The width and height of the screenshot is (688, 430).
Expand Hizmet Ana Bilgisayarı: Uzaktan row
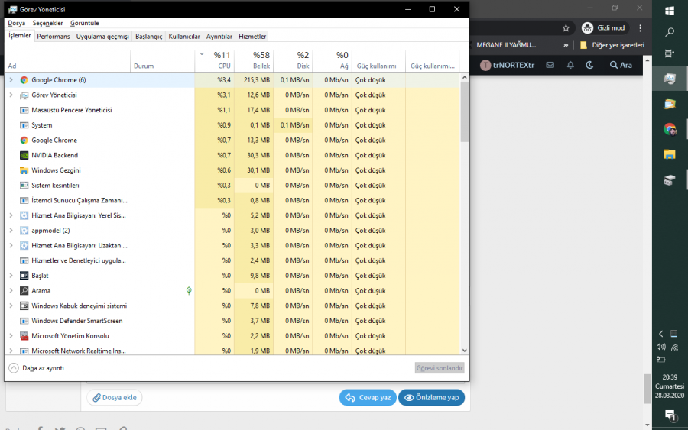(11, 245)
